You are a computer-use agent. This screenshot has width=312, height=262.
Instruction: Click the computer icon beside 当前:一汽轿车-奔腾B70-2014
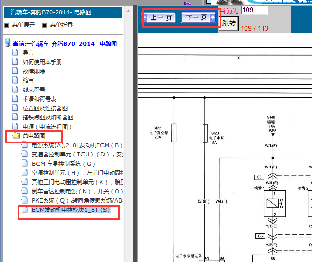[x=8, y=43]
